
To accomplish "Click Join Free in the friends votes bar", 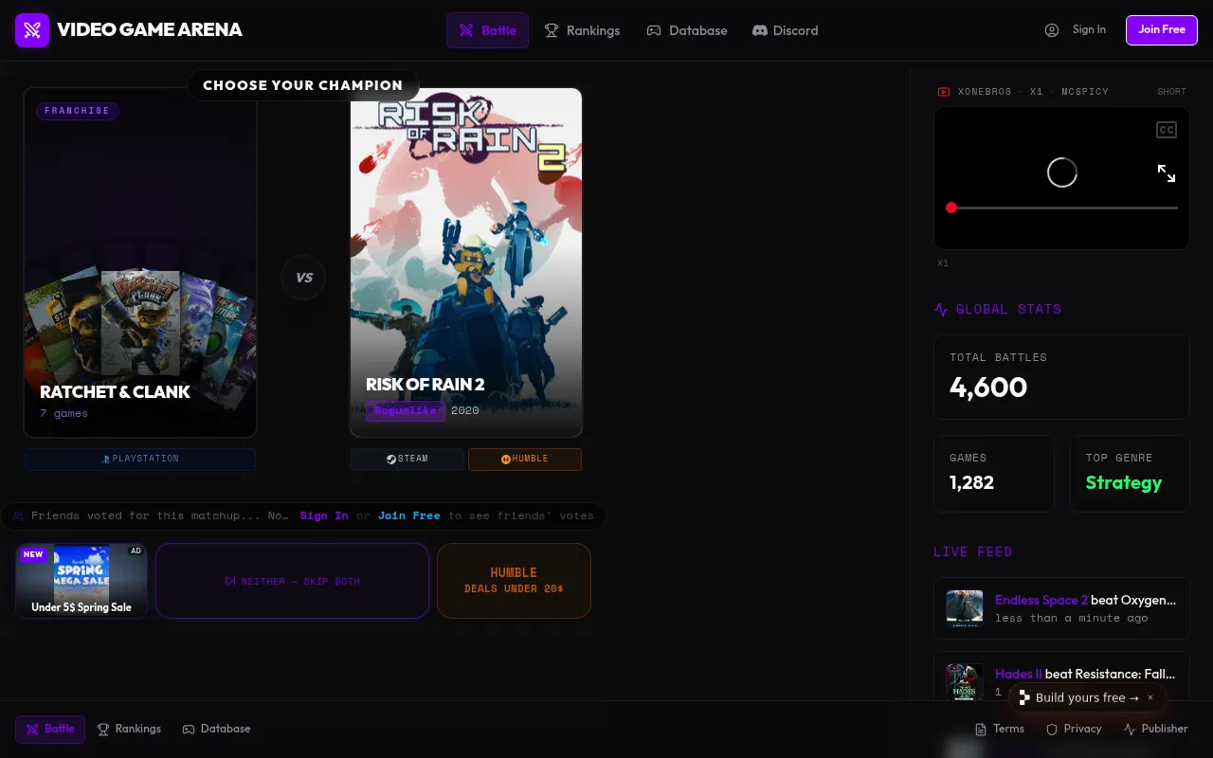I will [409, 515].
